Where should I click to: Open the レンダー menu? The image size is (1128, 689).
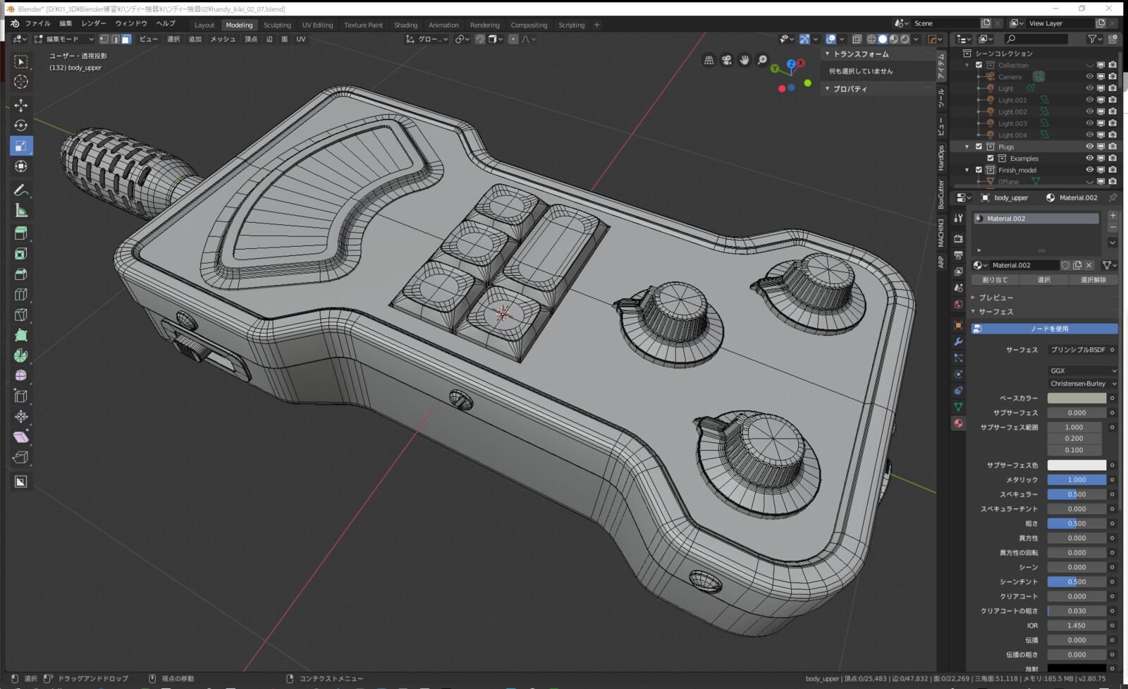click(94, 23)
